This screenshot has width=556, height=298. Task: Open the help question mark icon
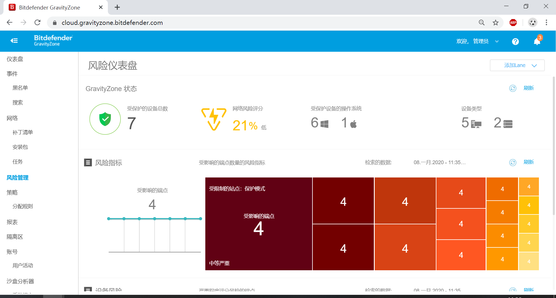pyautogui.click(x=515, y=42)
